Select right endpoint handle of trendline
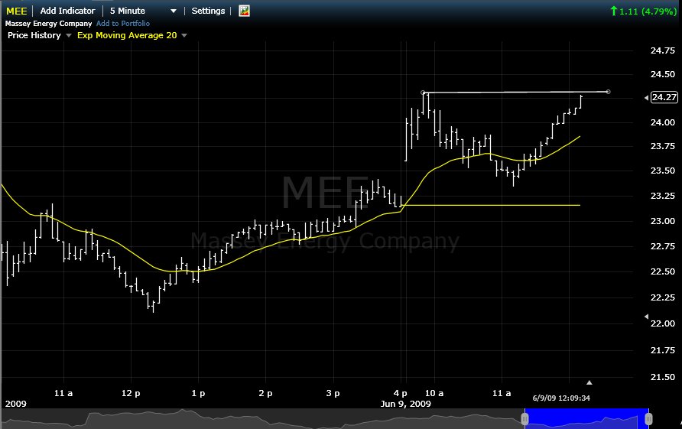682x429 pixels. click(608, 92)
